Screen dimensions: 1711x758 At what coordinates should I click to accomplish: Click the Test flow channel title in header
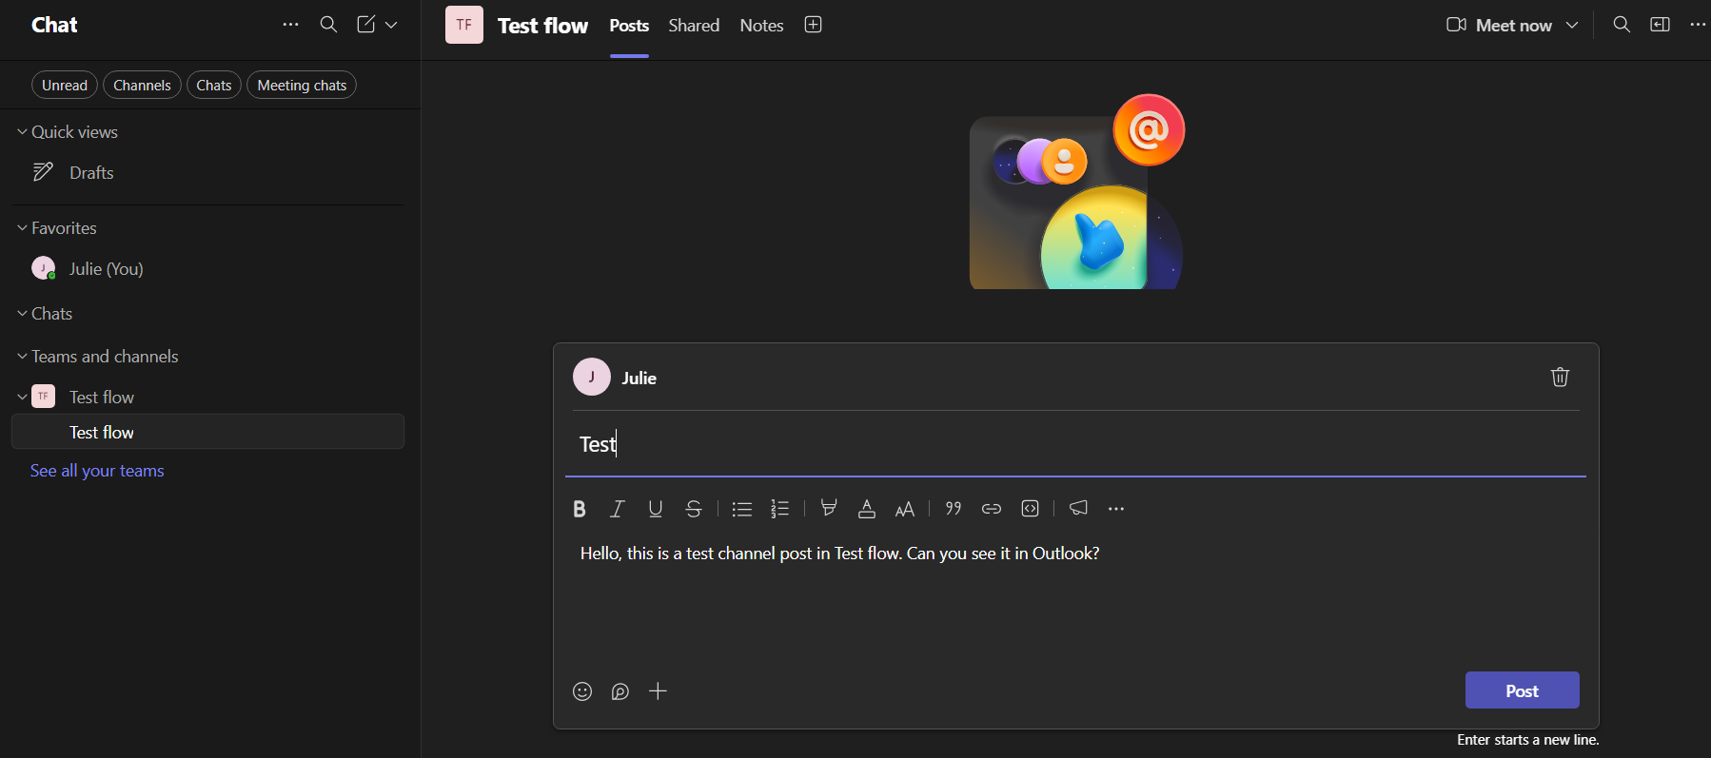(542, 26)
